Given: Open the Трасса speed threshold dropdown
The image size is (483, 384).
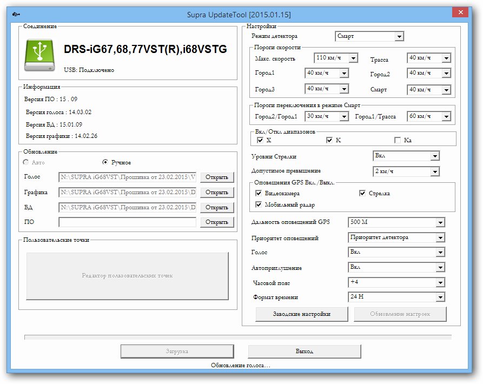Looking at the screenshot, I should pos(429,57).
